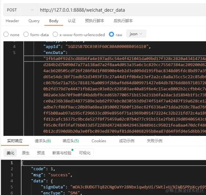Switch to the 实时响应 tab
Viewport: 206px width, 195px height.
[15, 141]
